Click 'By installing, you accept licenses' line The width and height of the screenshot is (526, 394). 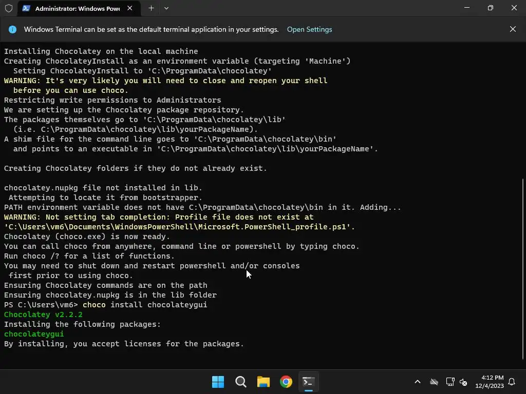click(124, 344)
